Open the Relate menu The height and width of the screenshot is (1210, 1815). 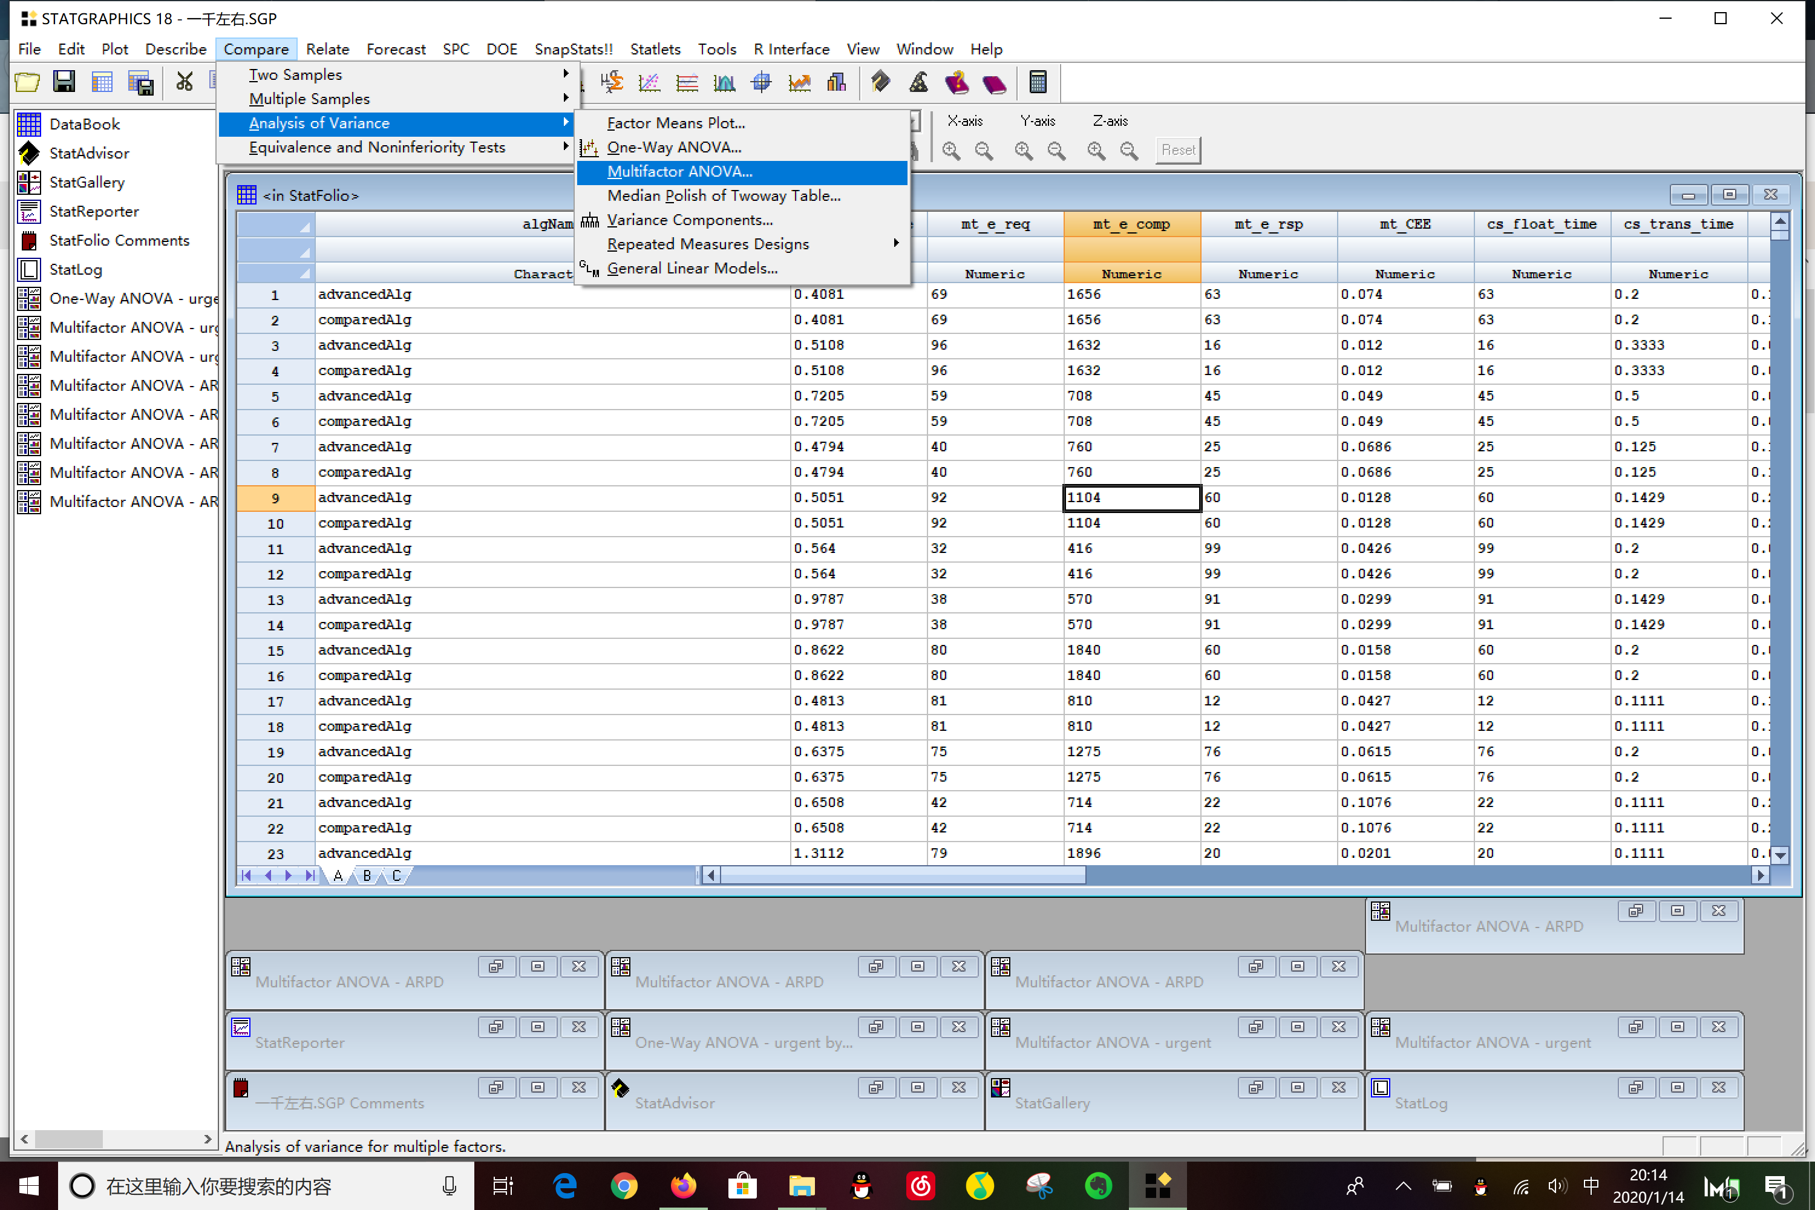327,50
